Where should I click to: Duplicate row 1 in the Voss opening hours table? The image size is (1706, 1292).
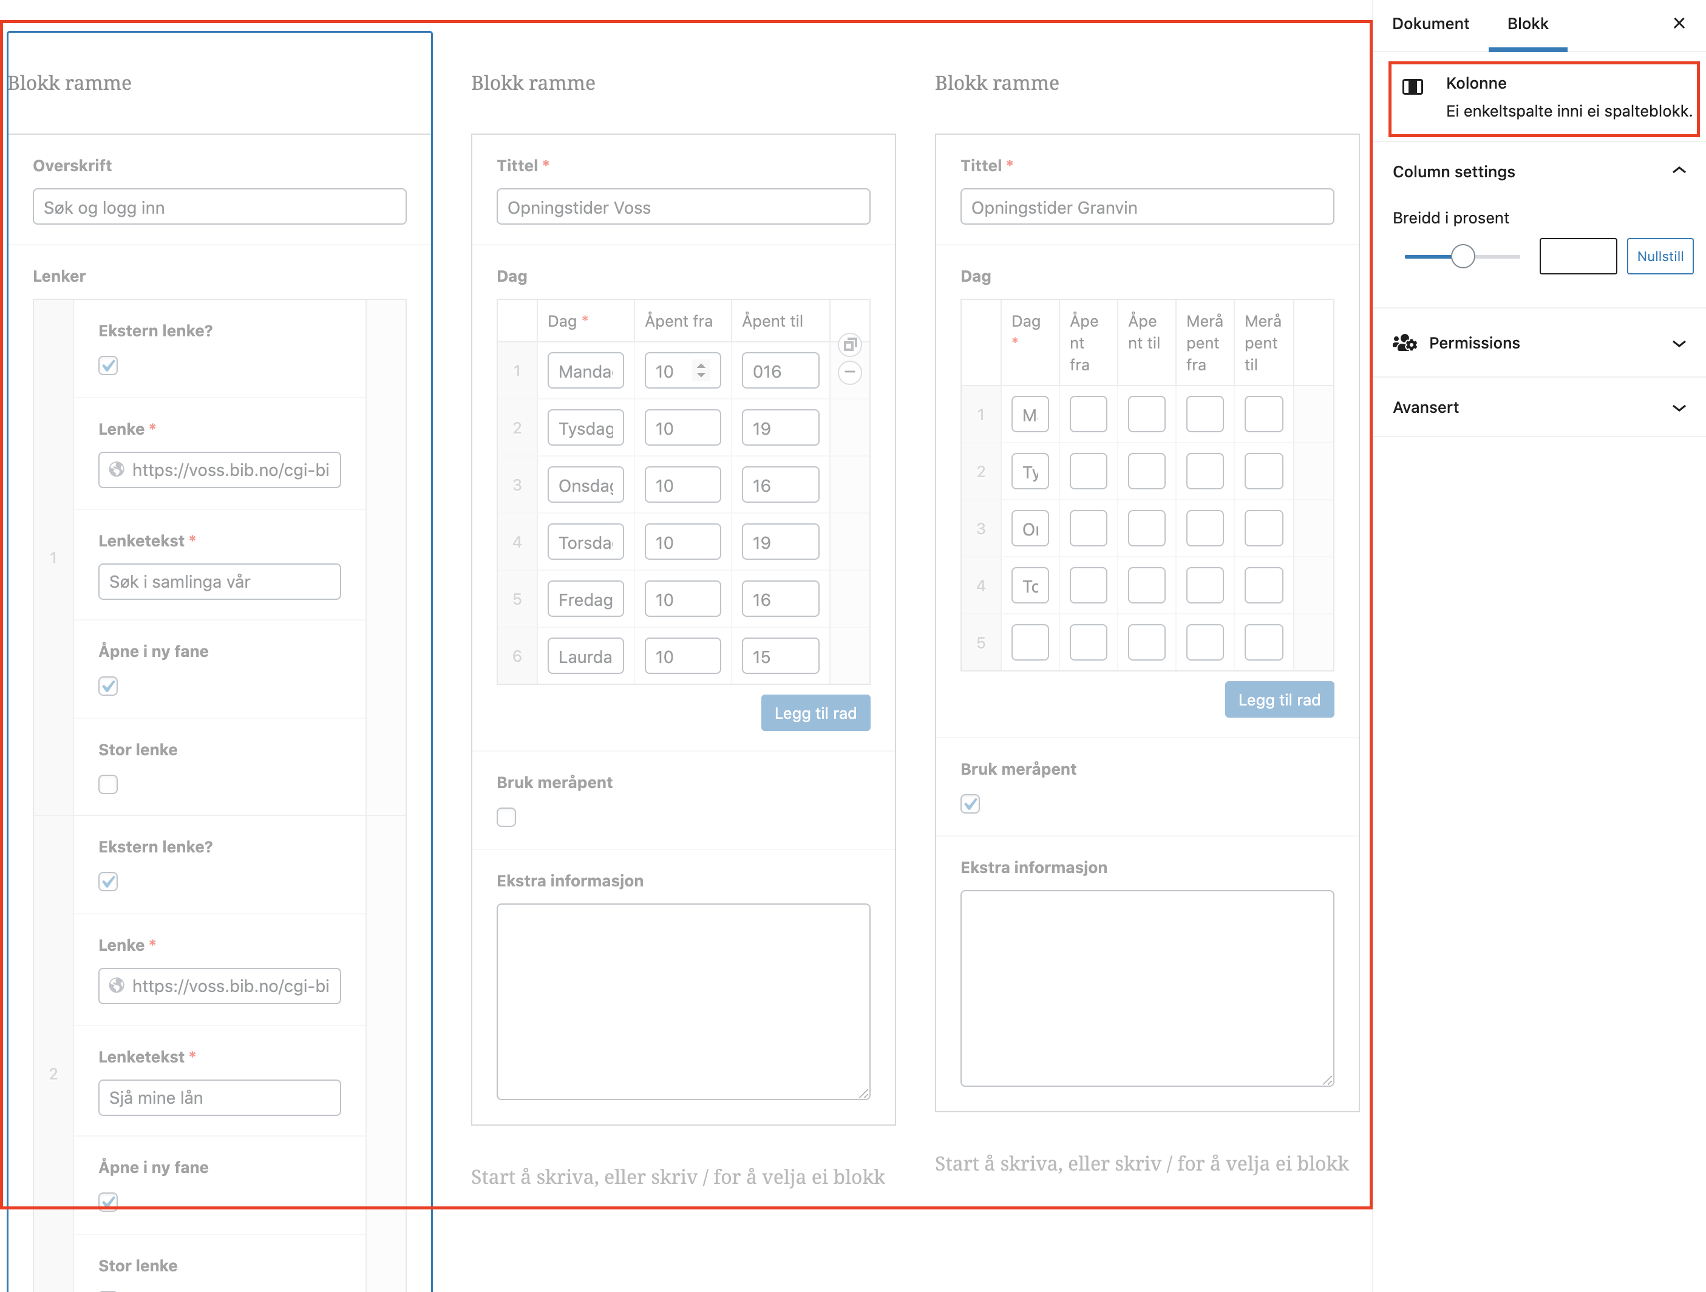[x=849, y=344]
